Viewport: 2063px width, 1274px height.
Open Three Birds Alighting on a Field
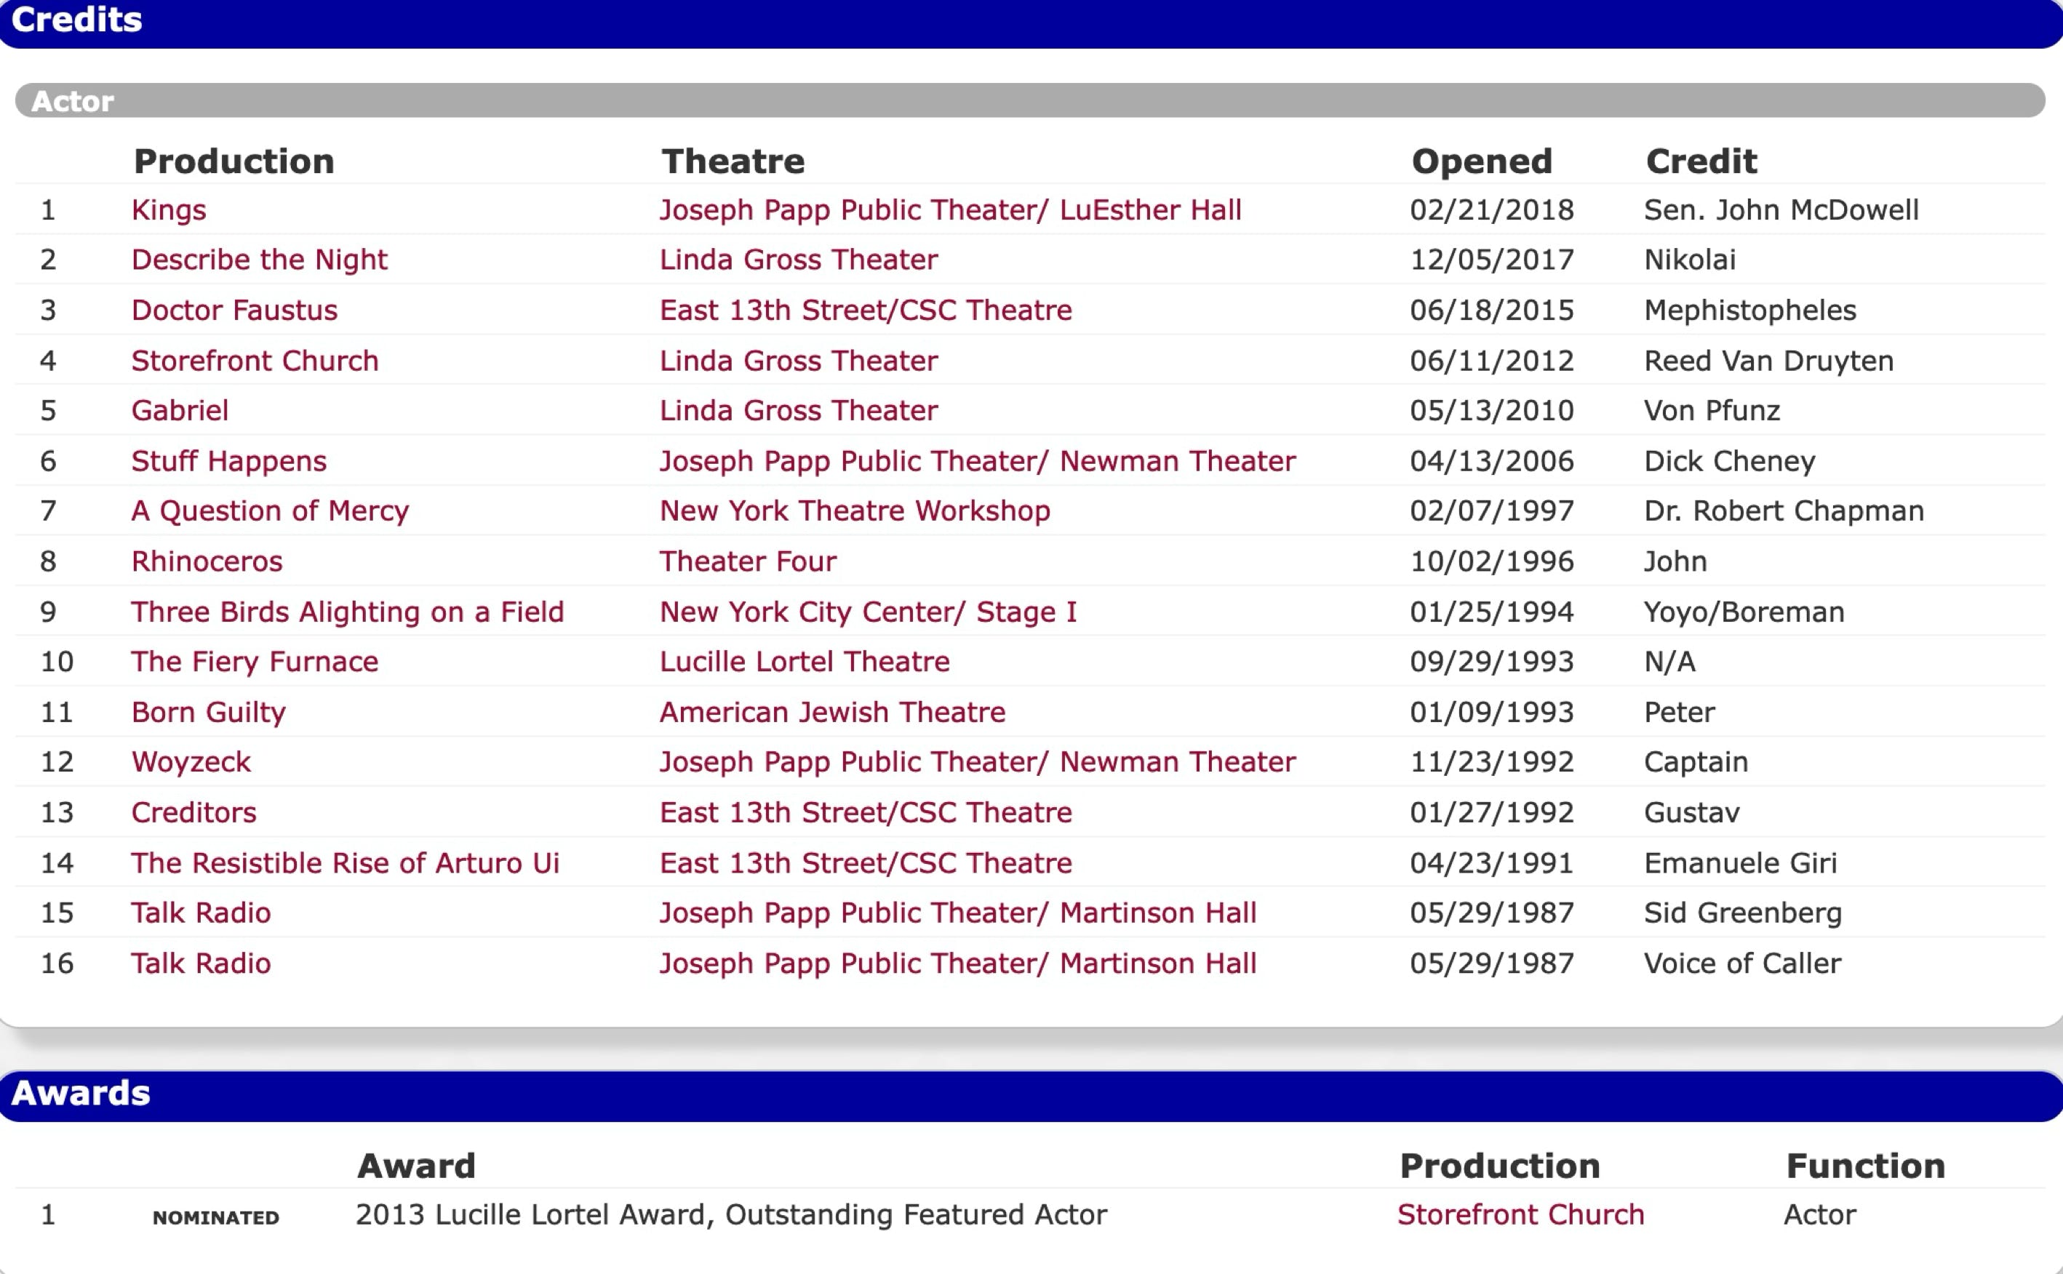[x=347, y=612]
